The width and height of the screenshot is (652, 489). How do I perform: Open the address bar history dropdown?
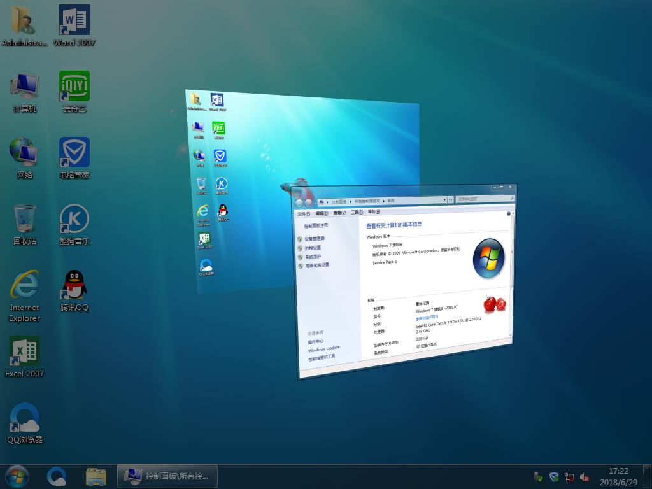pyautogui.click(x=444, y=199)
